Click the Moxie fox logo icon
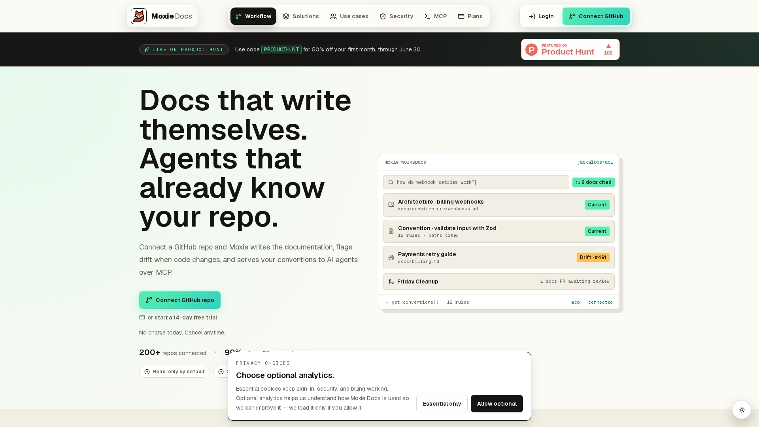Viewport: 759px width, 427px height. (139, 16)
